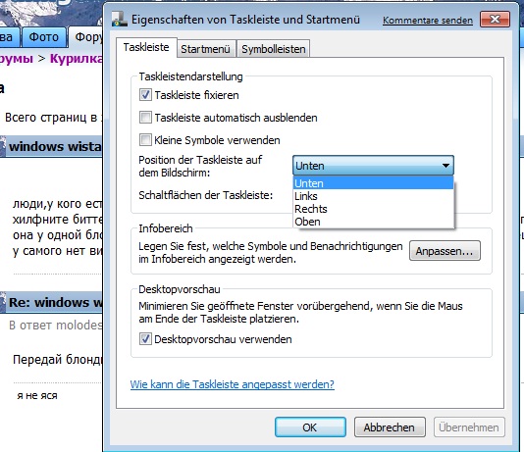
Task: Click the Anpassen... button
Action: click(445, 251)
